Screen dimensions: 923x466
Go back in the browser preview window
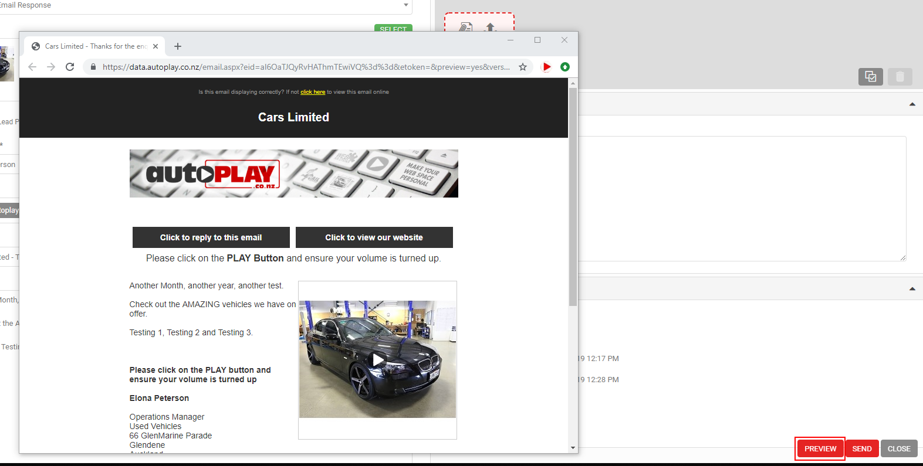(32, 67)
